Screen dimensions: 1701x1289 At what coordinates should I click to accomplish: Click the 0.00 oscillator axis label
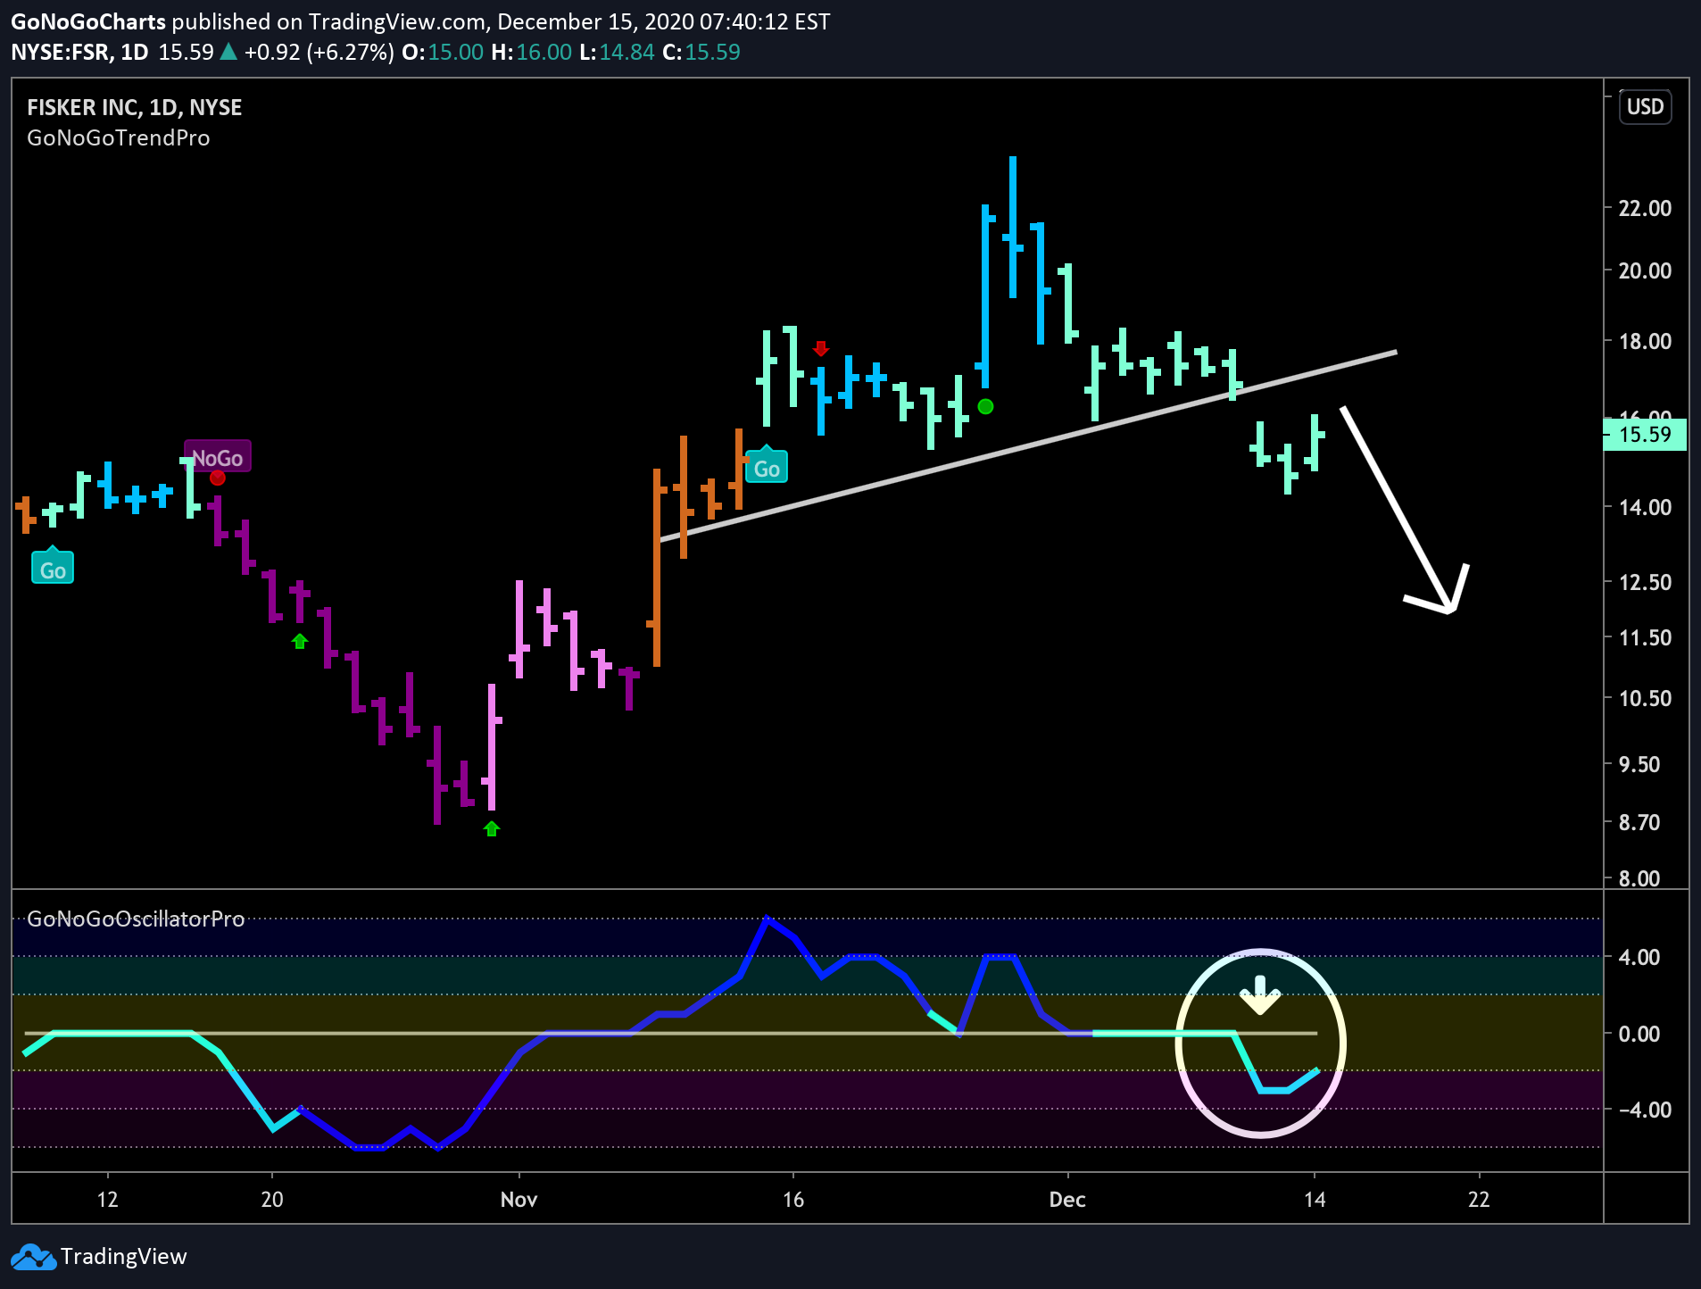point(1639,1034)
